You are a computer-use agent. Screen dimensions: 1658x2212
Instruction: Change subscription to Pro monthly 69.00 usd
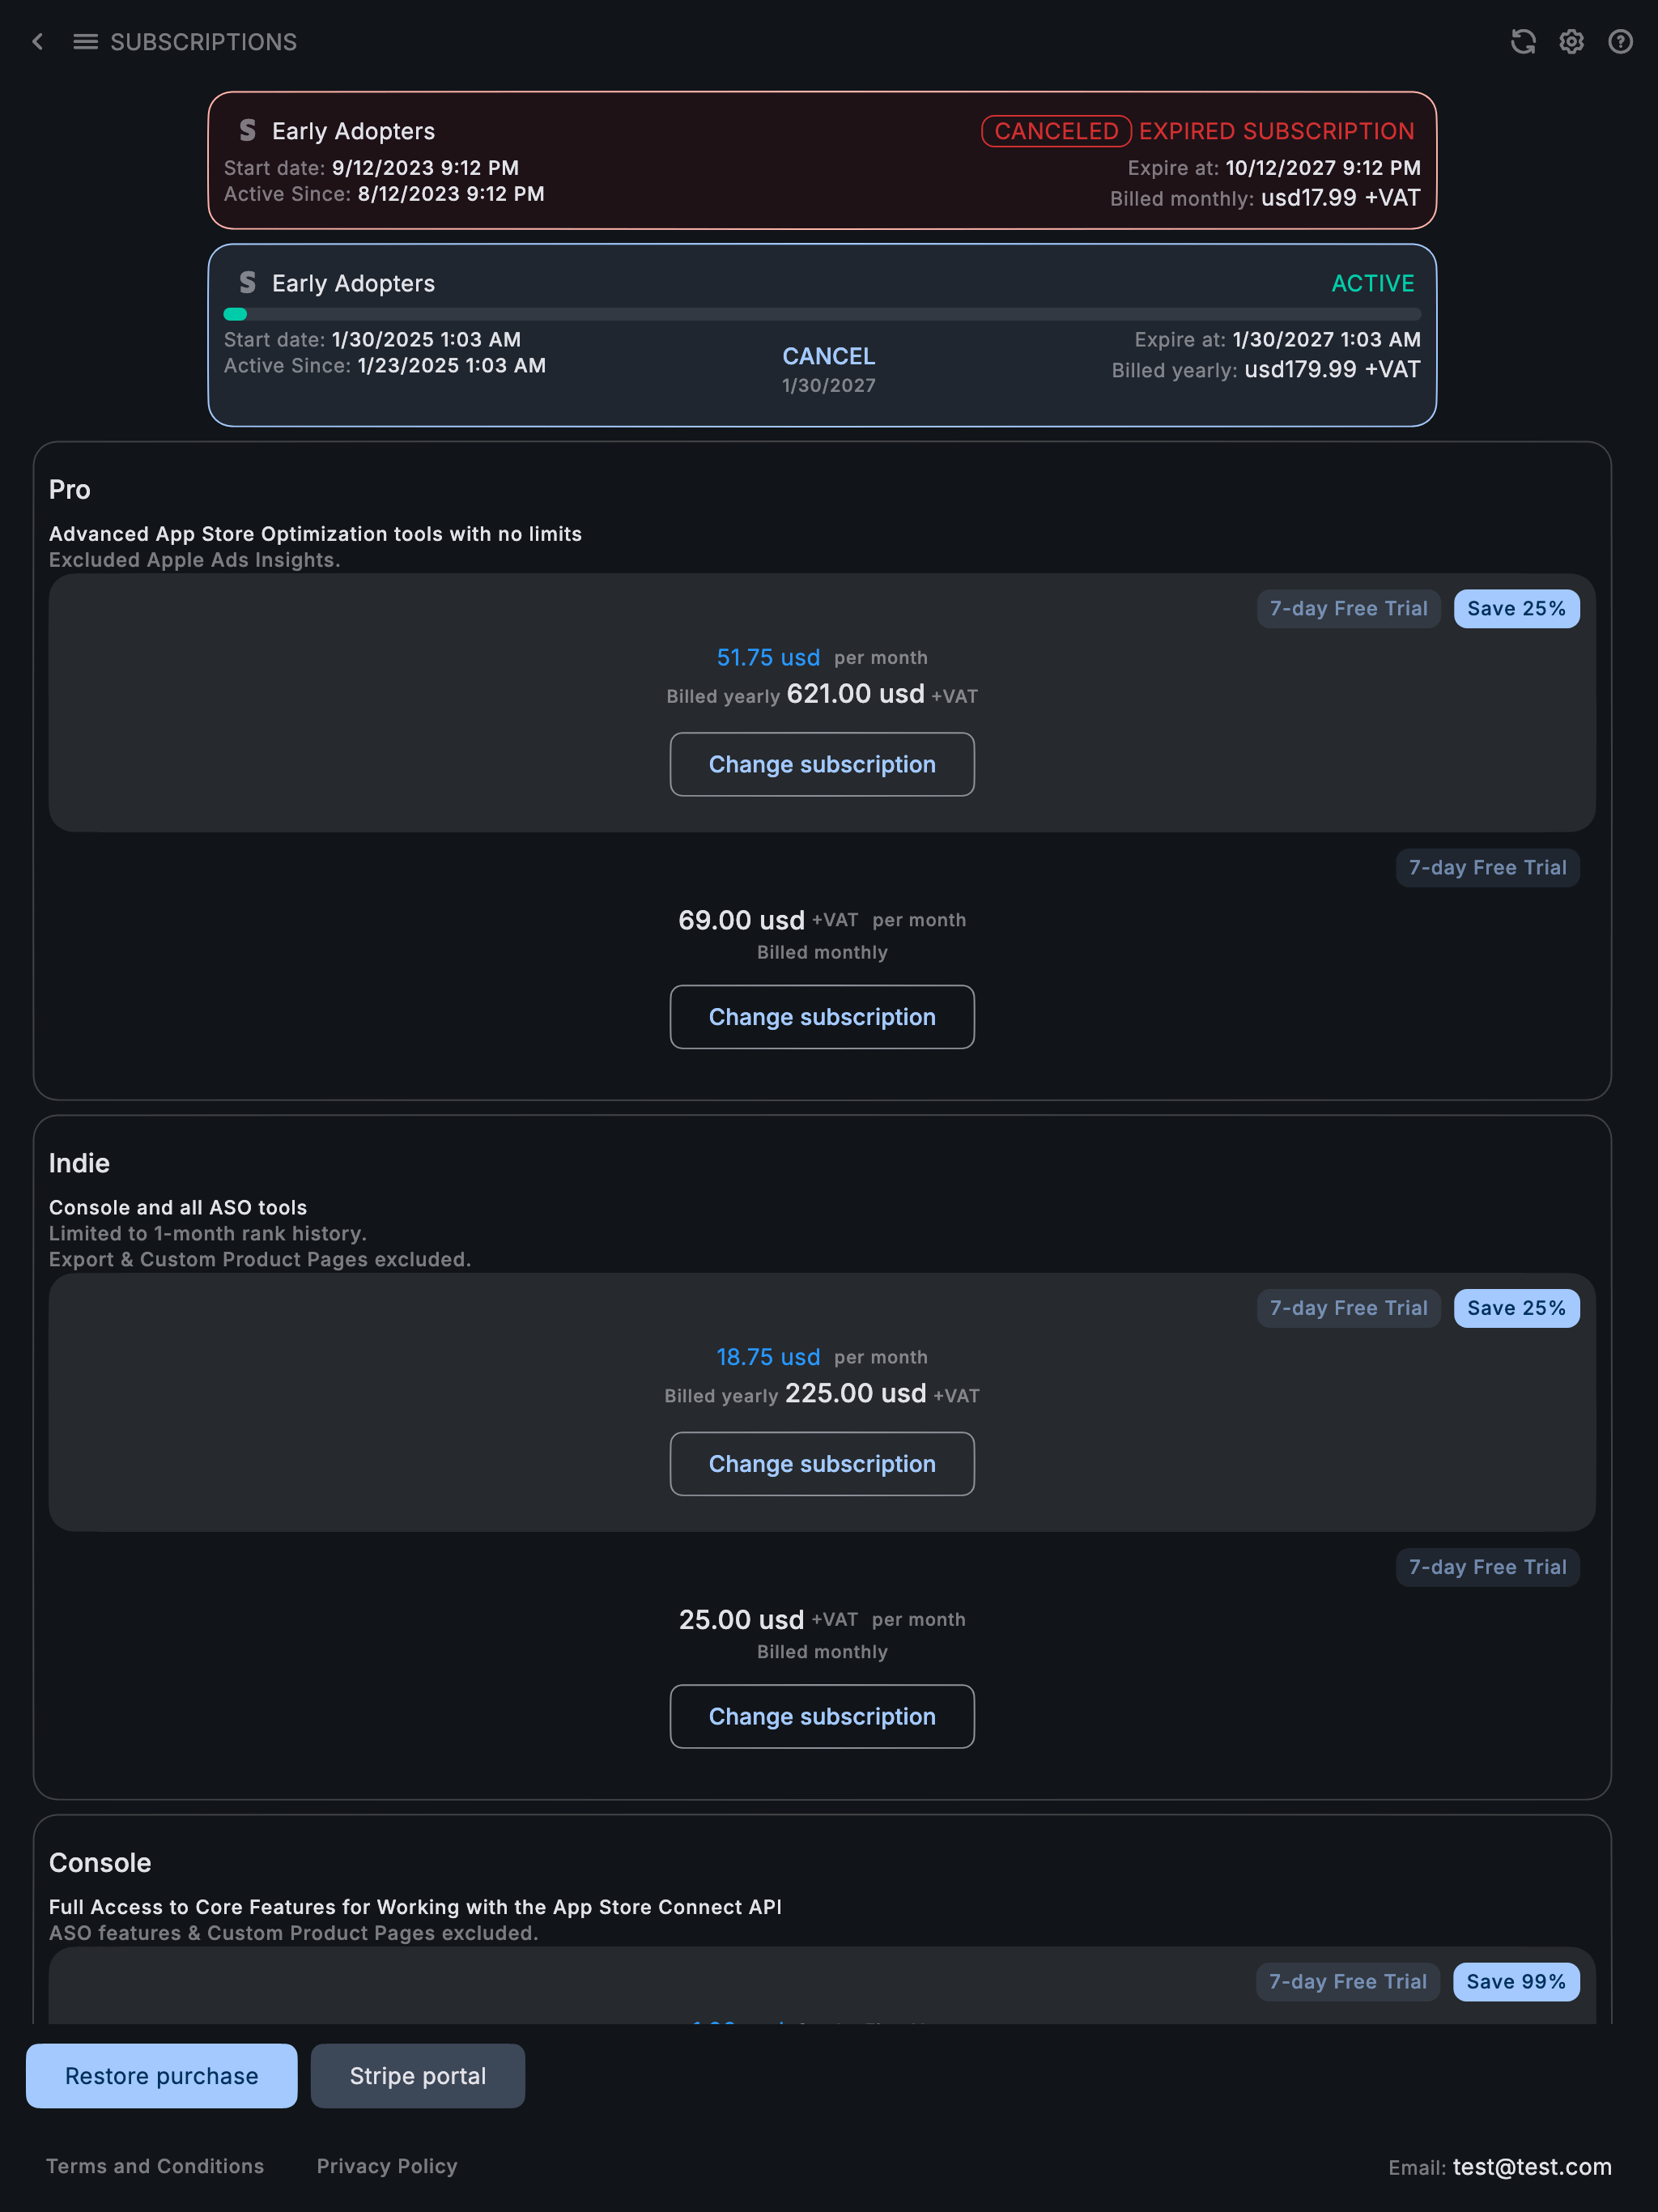(x=822, y=1017)
